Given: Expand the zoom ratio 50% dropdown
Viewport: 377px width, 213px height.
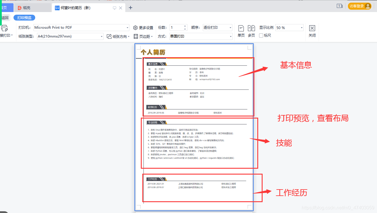Looking at the screenshot, I should click(302, 28).
